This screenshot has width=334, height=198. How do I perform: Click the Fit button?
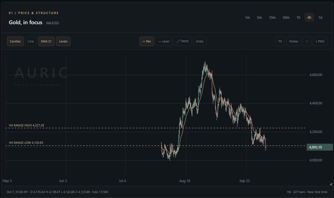tap(280, 41)
